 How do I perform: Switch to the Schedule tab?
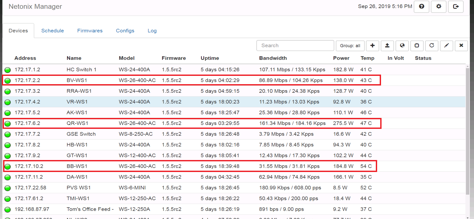click(52, 31)
